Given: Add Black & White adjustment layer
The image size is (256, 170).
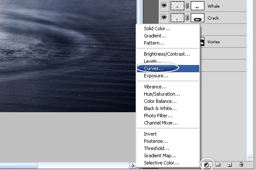Looking at the screenshot, I should (168, 108).
